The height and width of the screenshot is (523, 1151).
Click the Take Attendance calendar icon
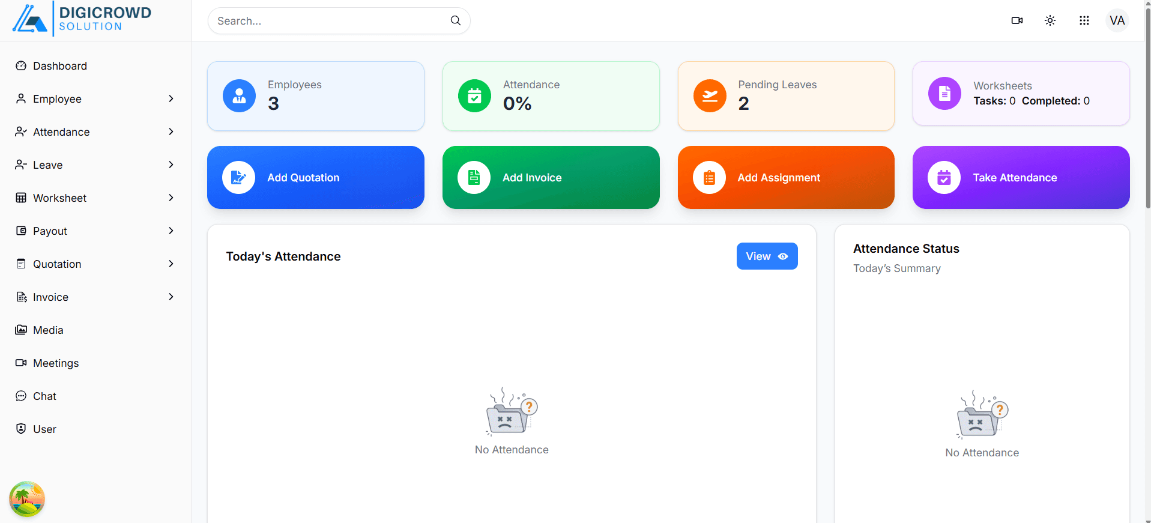944,178
